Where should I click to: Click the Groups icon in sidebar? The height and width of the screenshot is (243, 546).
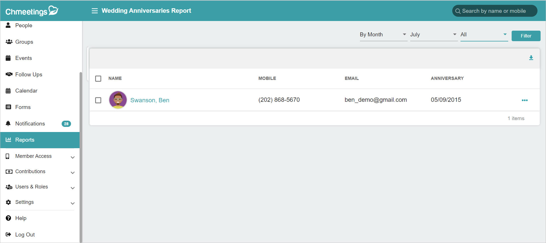point(9,42)
